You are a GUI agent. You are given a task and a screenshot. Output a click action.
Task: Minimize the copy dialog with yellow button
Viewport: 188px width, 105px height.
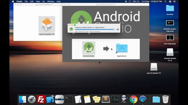(x=72, y=25)
